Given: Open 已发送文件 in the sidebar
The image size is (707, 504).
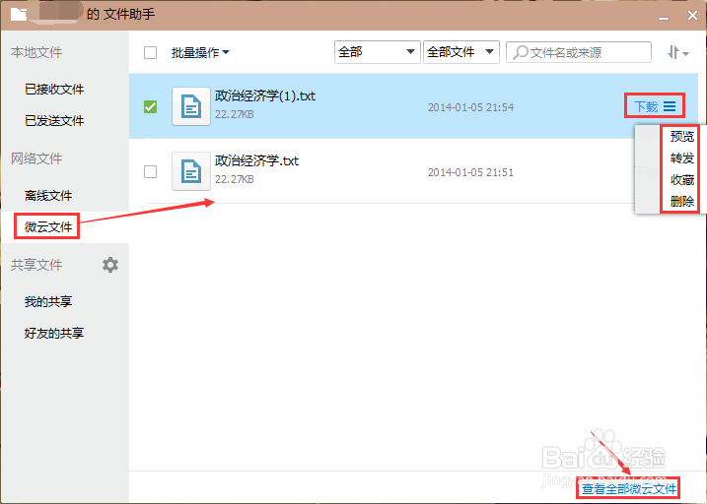Looking at the screenshot, I should click(x=54, y=121).
